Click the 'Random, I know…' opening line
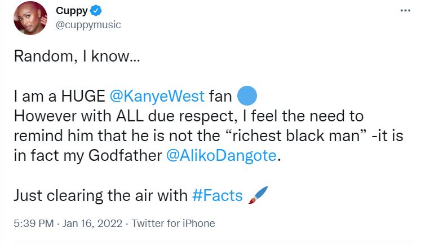Image resolution: width=421 pixels, height=245 pixels. click(x=73, y=56)
